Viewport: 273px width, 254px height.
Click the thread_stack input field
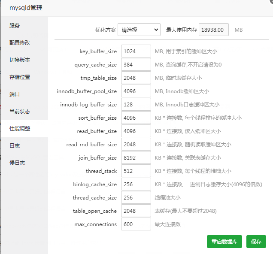pyautogui.click(x=136, y=171)
